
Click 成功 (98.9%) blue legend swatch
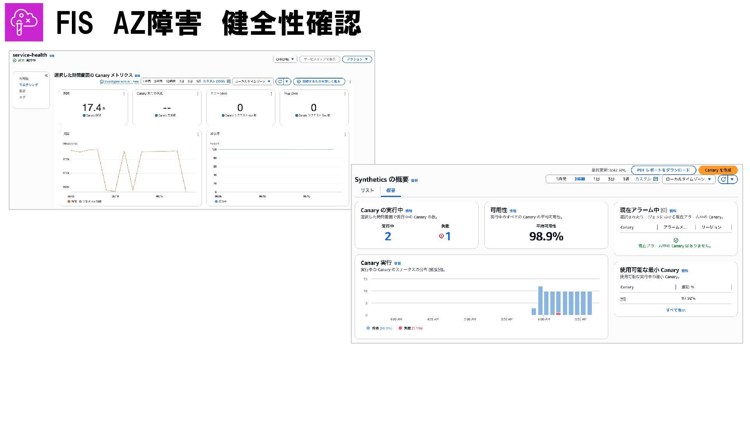tap(368, 328)
